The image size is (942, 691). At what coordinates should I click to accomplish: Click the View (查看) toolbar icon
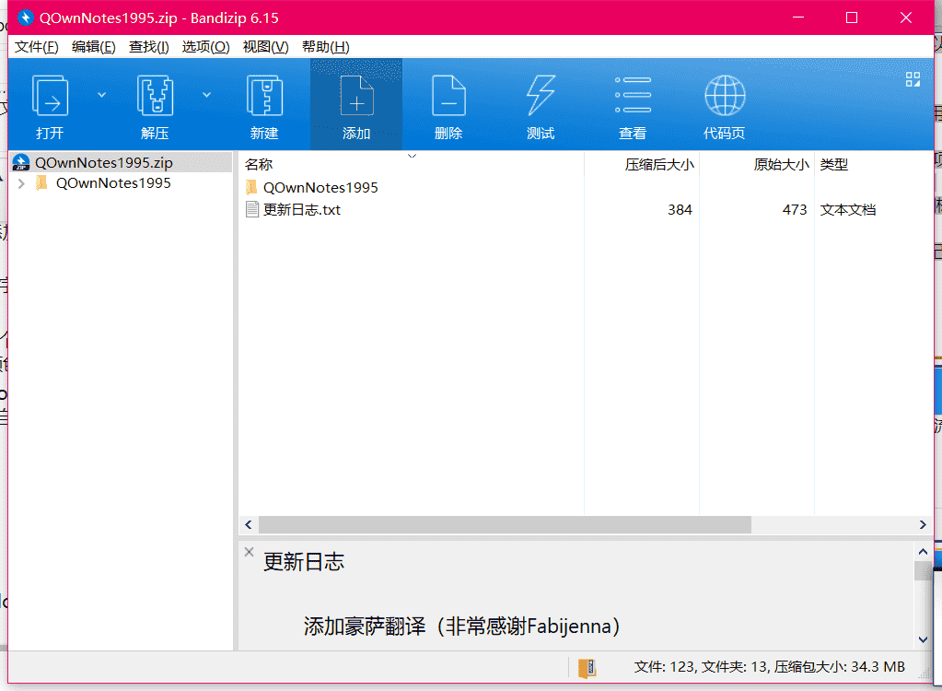tap(633, 96)
